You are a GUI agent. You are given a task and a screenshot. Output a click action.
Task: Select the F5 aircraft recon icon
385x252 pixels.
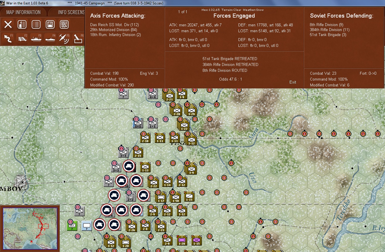pyautogui.click(x=64, y=38)
